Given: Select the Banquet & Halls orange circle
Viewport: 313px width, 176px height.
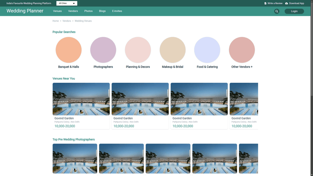Looking at the screenshot, I should click(68, 50).
